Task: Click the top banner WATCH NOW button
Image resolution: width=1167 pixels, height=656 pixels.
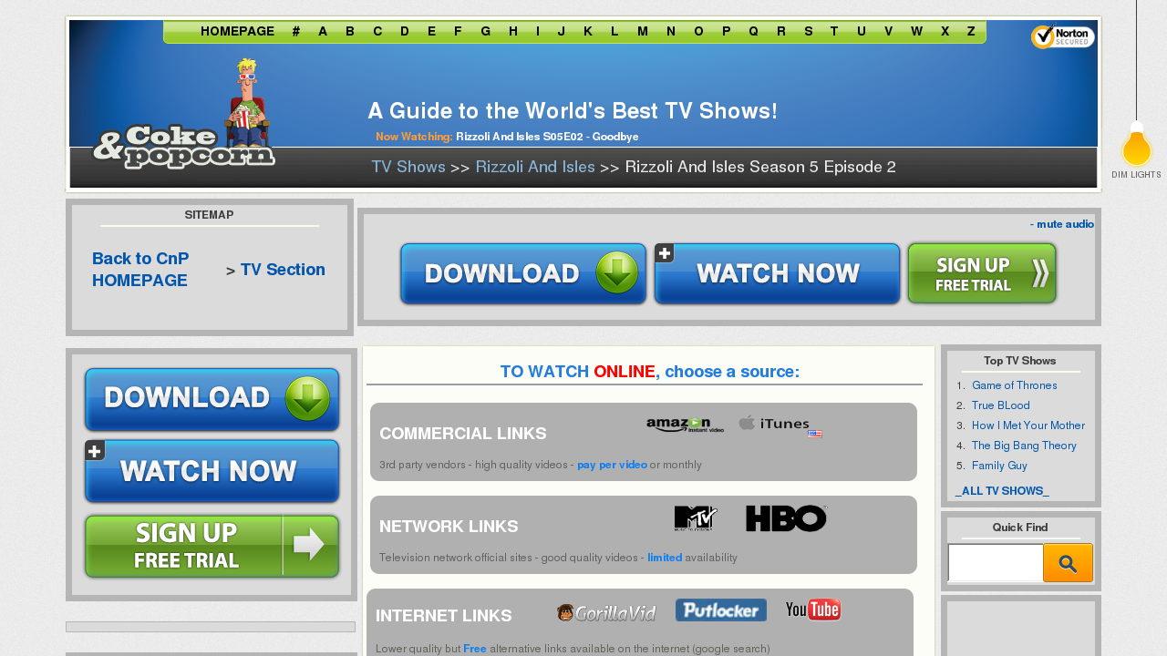Action: click(x=778, y=273)
